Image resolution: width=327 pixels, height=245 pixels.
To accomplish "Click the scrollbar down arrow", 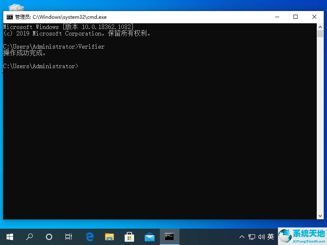I will [x=320, y=215].
